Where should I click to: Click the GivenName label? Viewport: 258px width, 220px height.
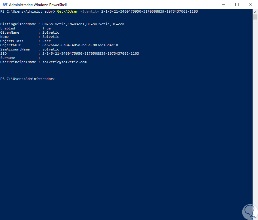point(10,32)
